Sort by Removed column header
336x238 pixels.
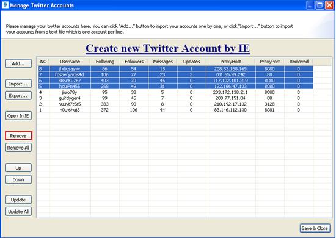coord(299,62)
